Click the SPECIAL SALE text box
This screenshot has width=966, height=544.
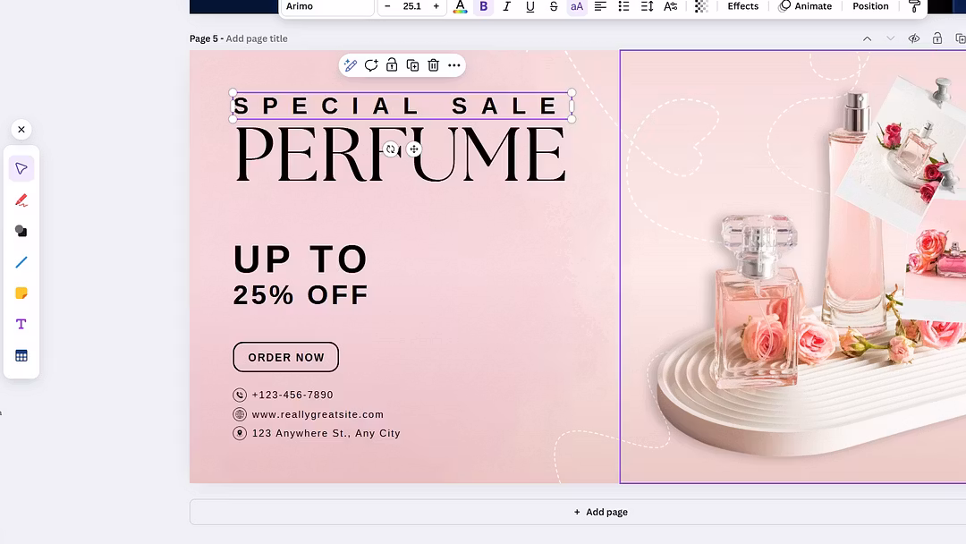coord(402,106)
